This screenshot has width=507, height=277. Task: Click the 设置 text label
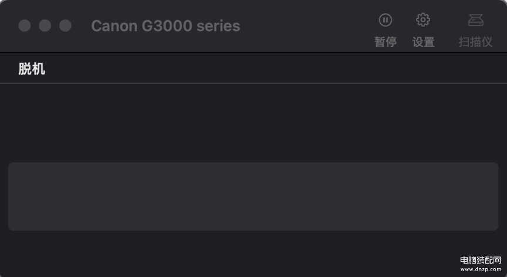(423, 42)
